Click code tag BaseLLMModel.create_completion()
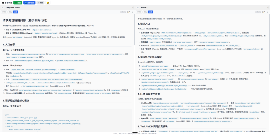Image resolution: width=270 pixels, height=135 pixels. coord(164,118)
